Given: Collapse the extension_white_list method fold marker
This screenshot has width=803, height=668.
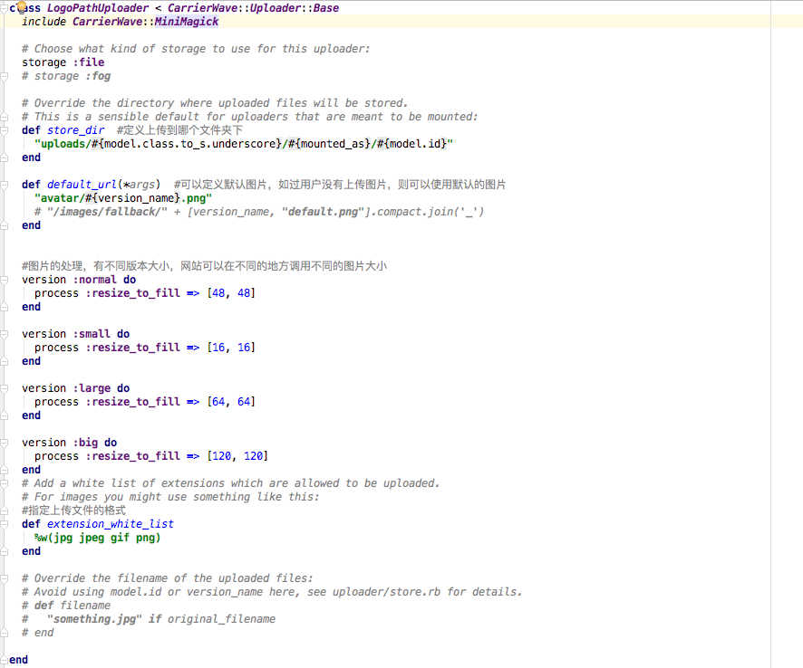Looking at the screenshot, I should coord(5,524).
